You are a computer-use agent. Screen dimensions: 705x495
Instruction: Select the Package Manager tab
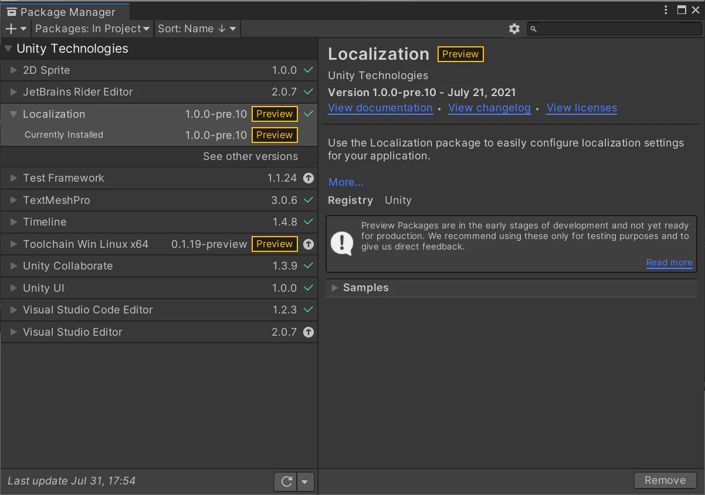(65, 12)
